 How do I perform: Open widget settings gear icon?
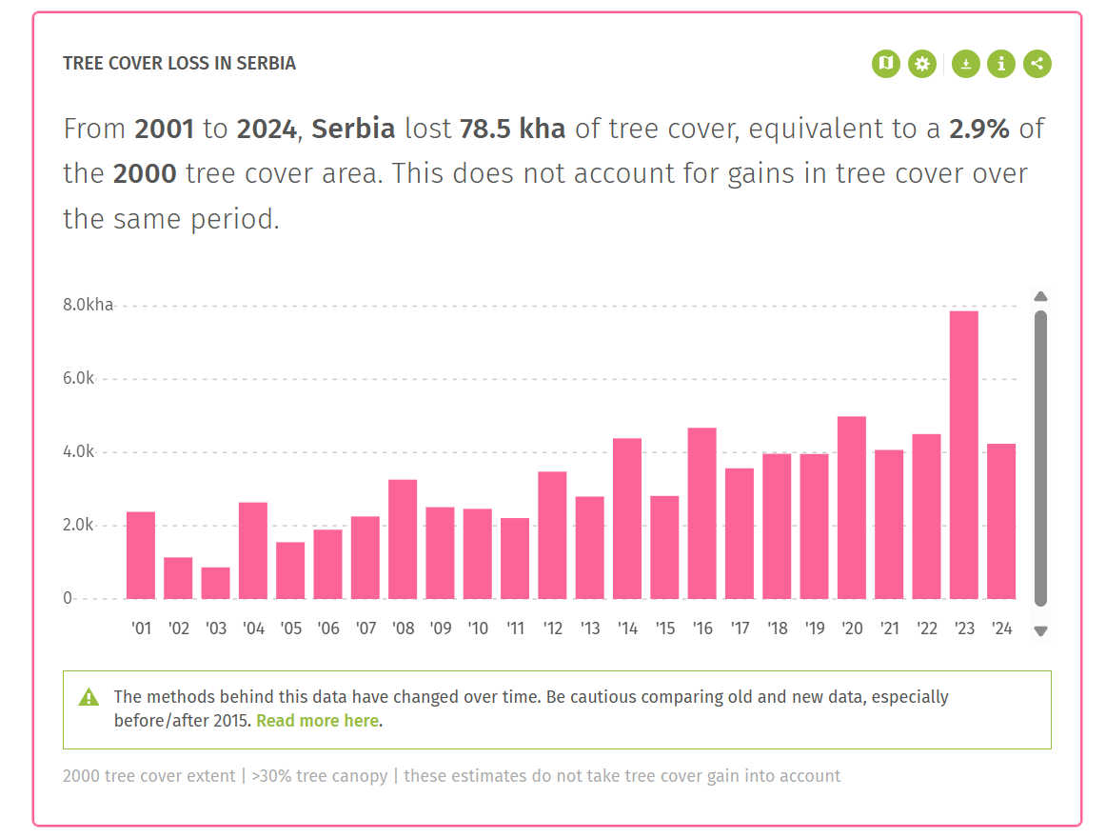point(921,64)
